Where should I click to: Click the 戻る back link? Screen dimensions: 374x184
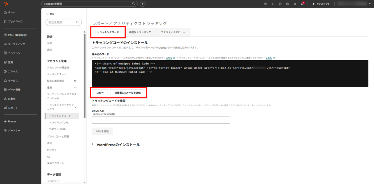point(50,14)
